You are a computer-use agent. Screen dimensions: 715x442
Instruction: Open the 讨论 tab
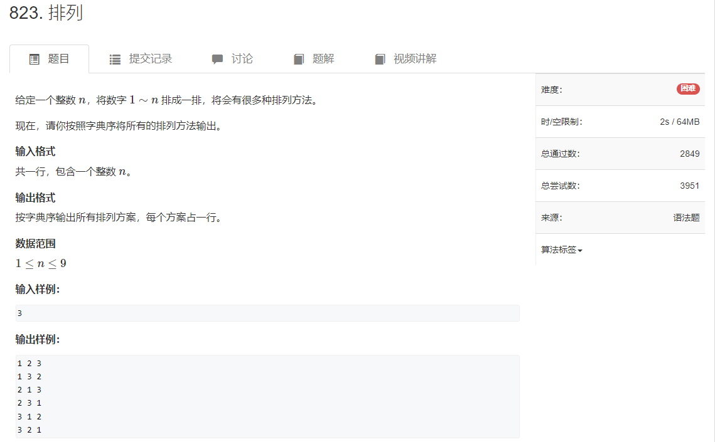244,58
